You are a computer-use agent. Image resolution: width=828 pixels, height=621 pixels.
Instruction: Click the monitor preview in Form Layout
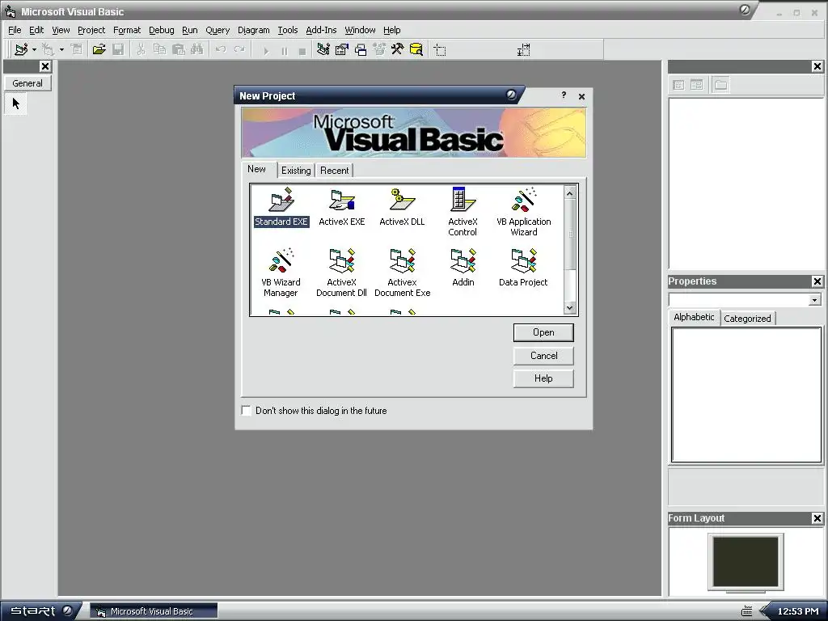point(746,562)
